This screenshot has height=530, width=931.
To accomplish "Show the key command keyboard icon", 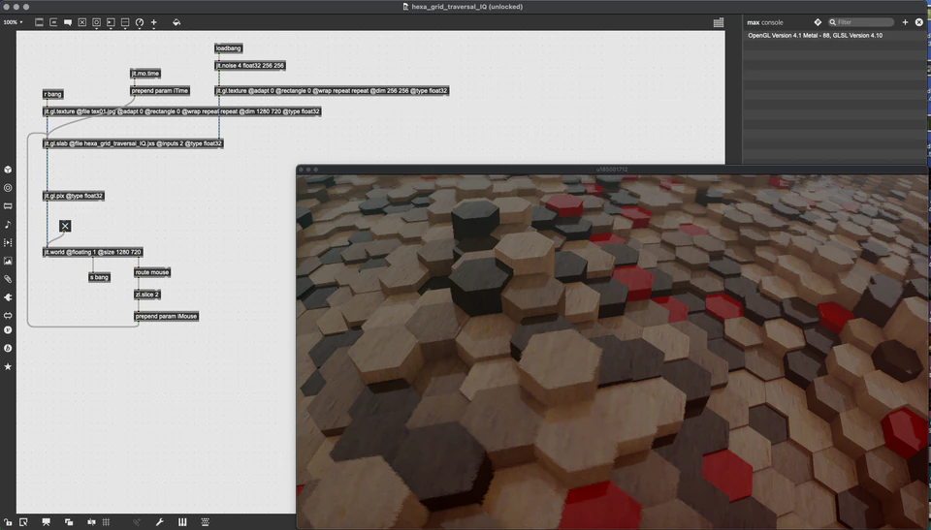I will 205,522.
